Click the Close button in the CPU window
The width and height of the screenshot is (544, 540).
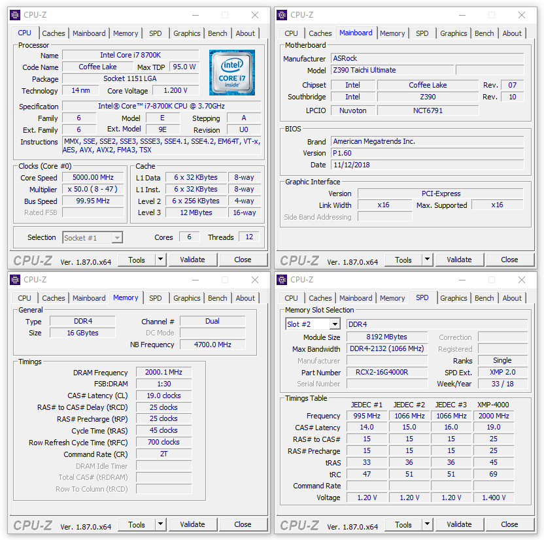click(243, 260)
